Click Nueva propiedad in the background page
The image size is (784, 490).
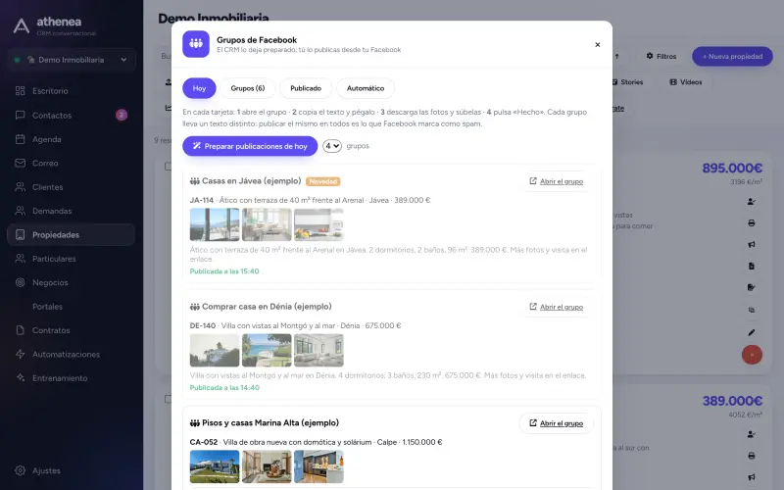click(x=732, y=57)
